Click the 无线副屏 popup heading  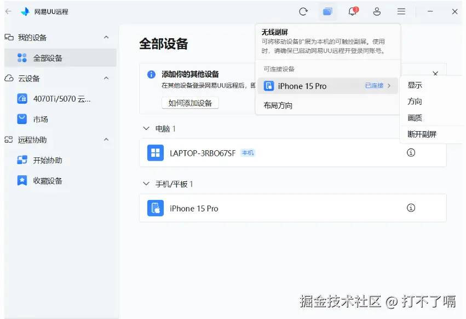[x=274, y=32]
